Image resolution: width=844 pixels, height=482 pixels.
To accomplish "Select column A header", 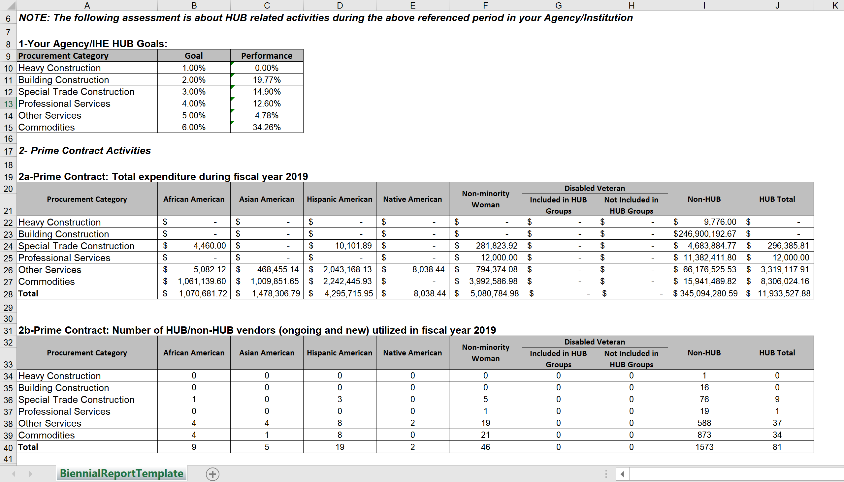I will (87, 5).
